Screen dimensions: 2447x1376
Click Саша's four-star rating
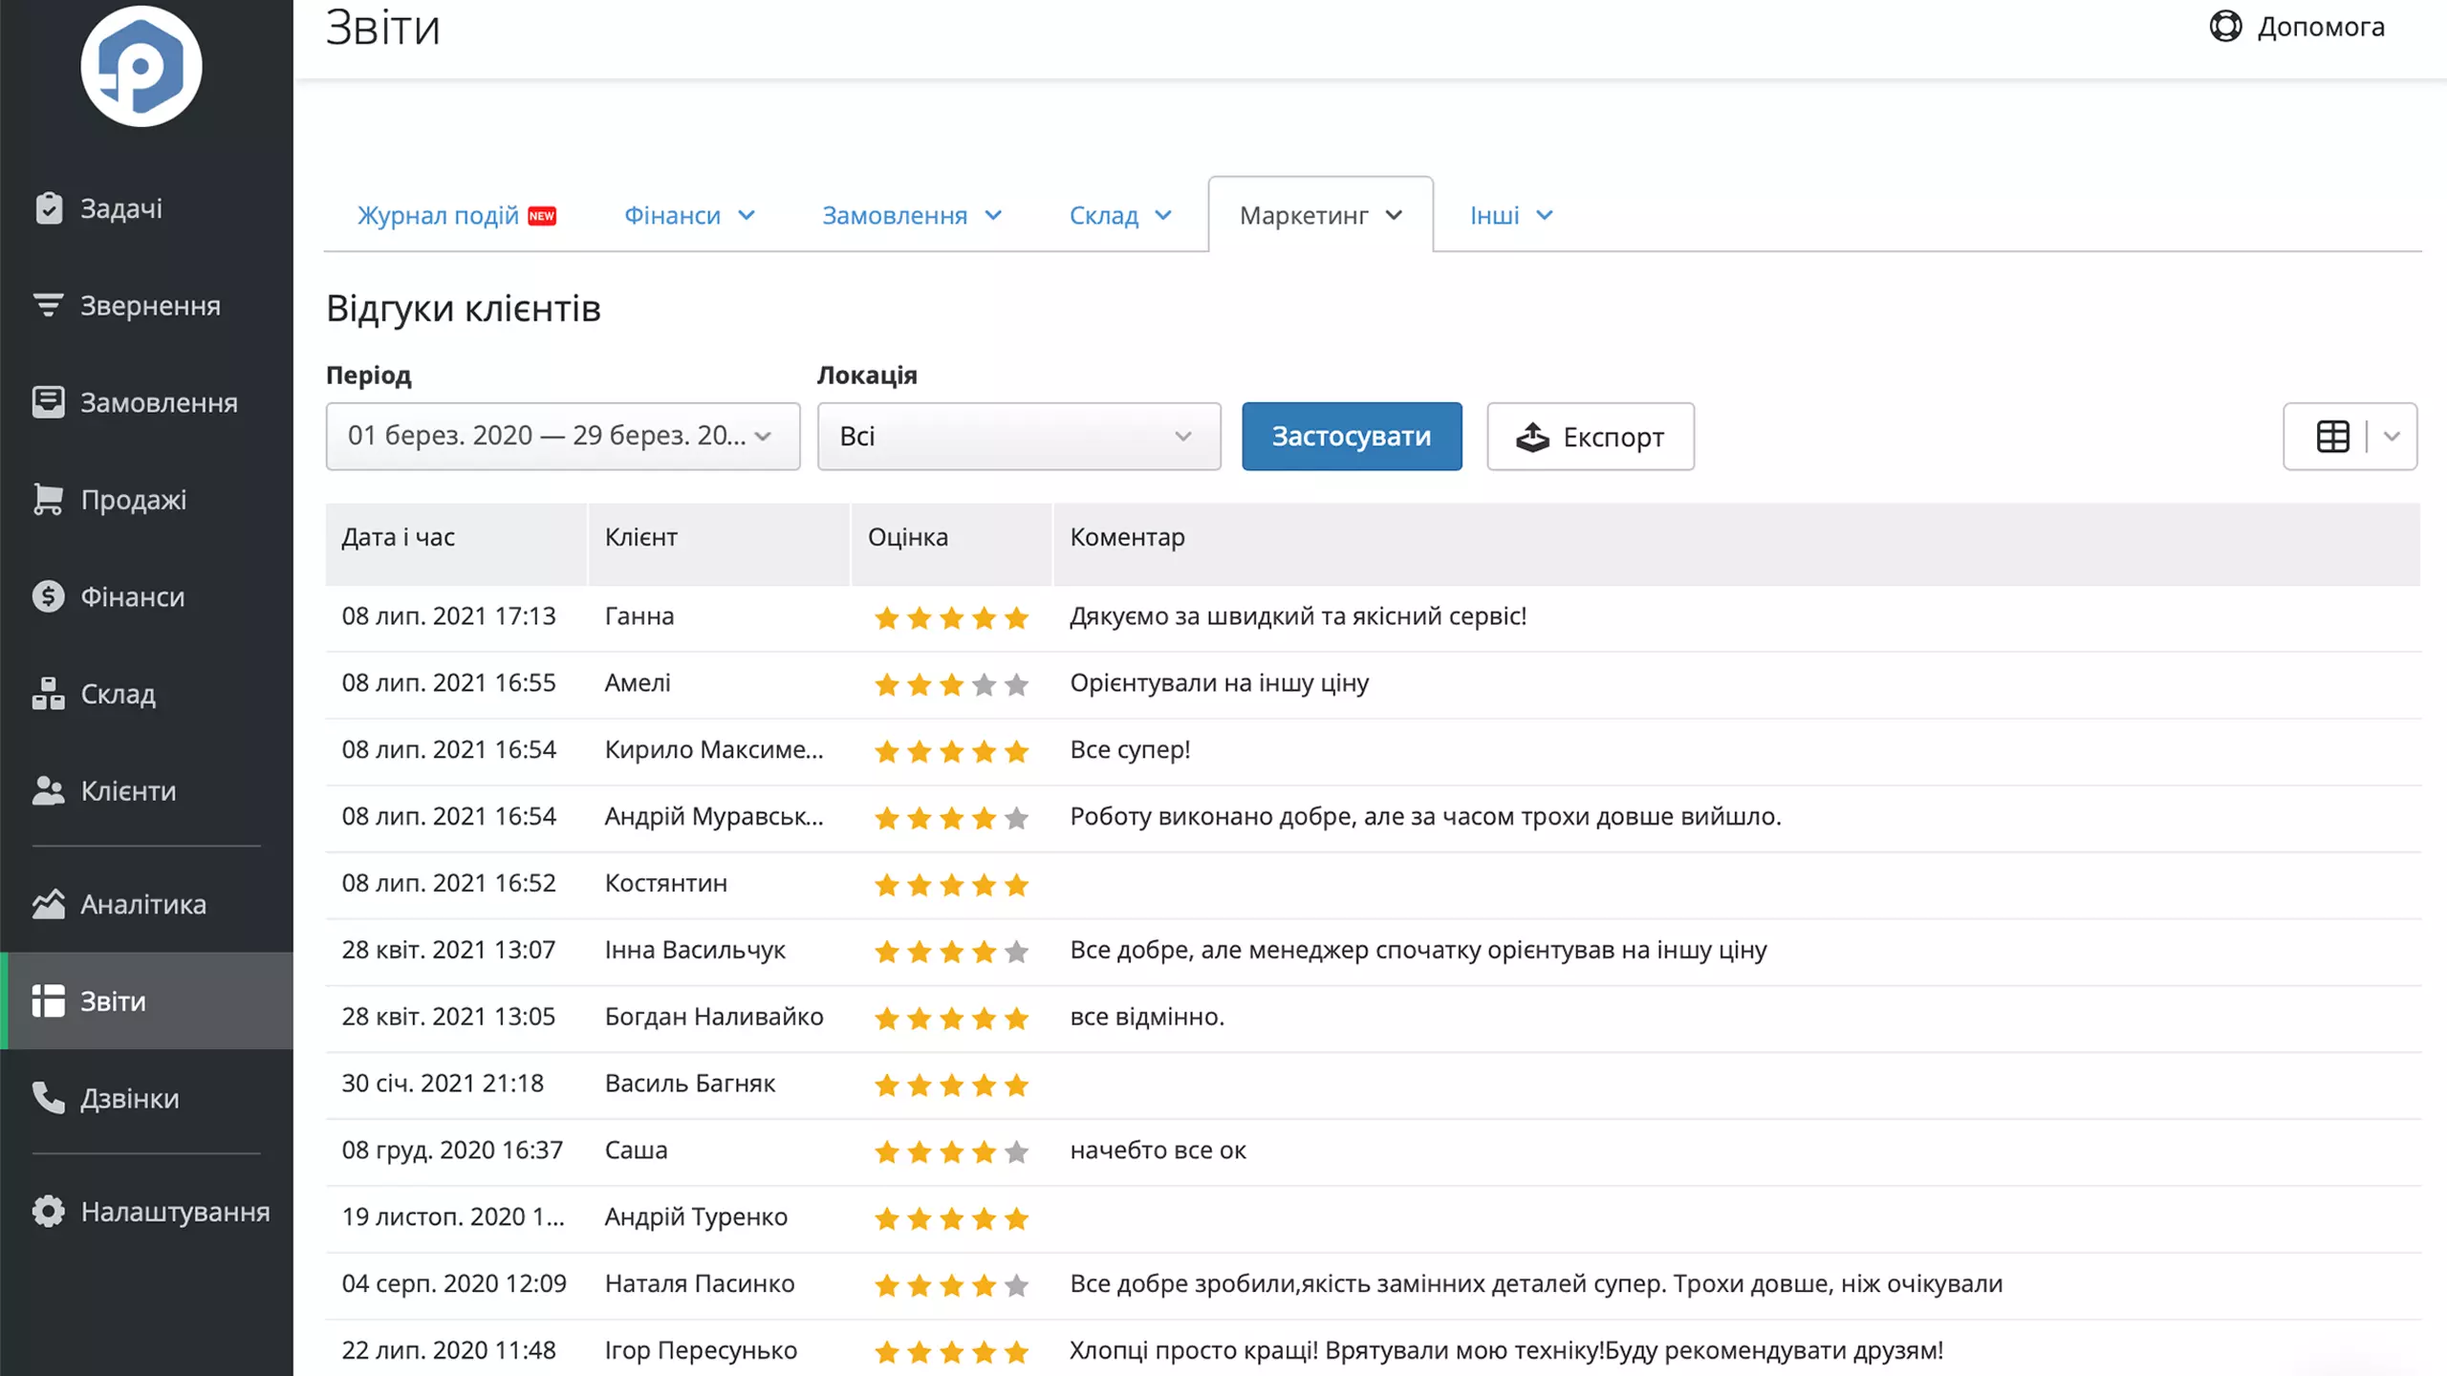(951, 1151)
